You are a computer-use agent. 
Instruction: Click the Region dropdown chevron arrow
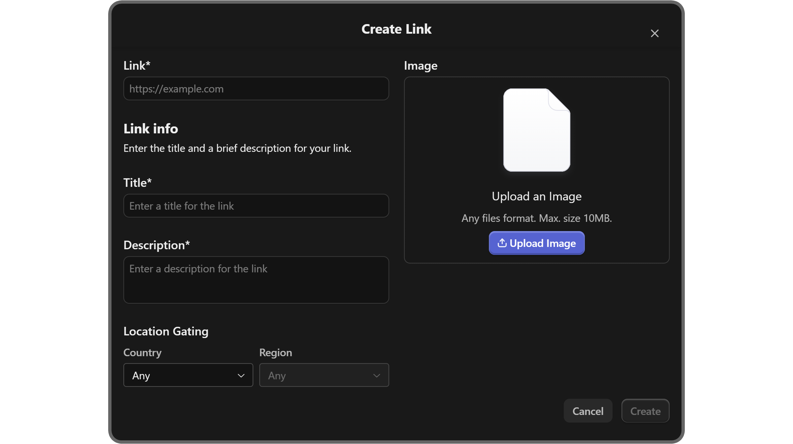(x=376, y=375)
